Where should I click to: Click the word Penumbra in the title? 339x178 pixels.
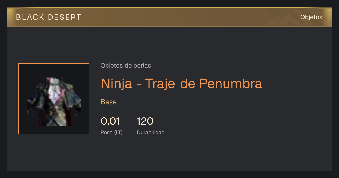coord(231,83)
